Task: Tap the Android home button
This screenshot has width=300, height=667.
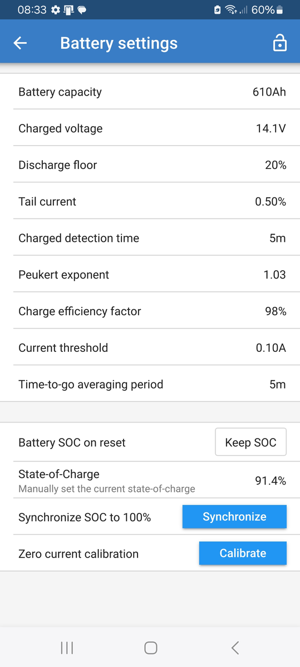Action: (150, 648)
